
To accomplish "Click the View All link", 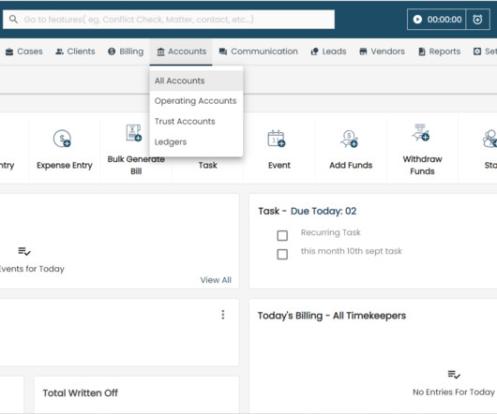I will point(216,280).
